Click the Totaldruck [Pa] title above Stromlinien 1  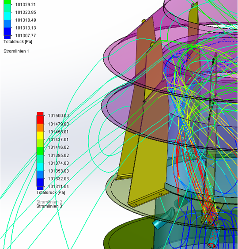[18, 41]
